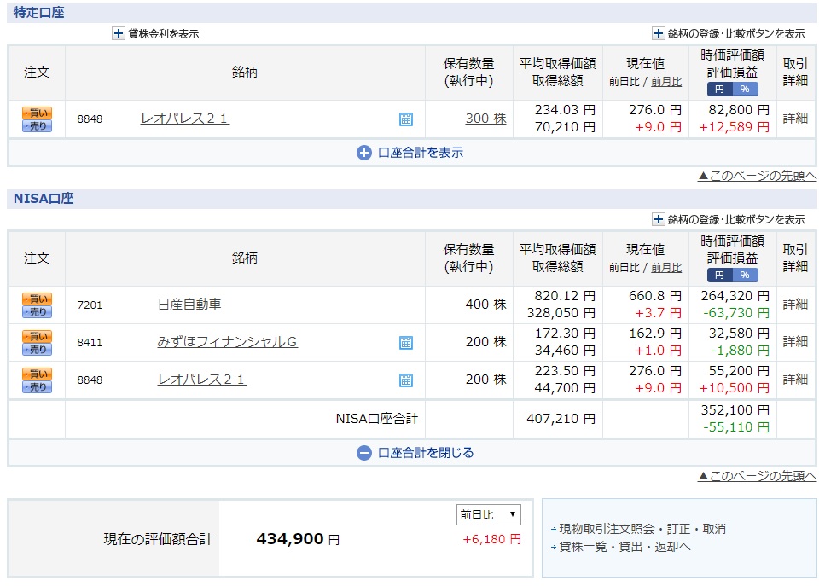Open レオパレス21 stock link in NISA口座
825x586 pixels.
coord(202,380)
